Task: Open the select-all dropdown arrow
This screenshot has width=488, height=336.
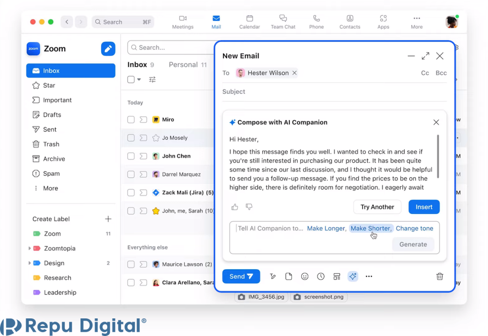Action: click(x=139, y=80)
